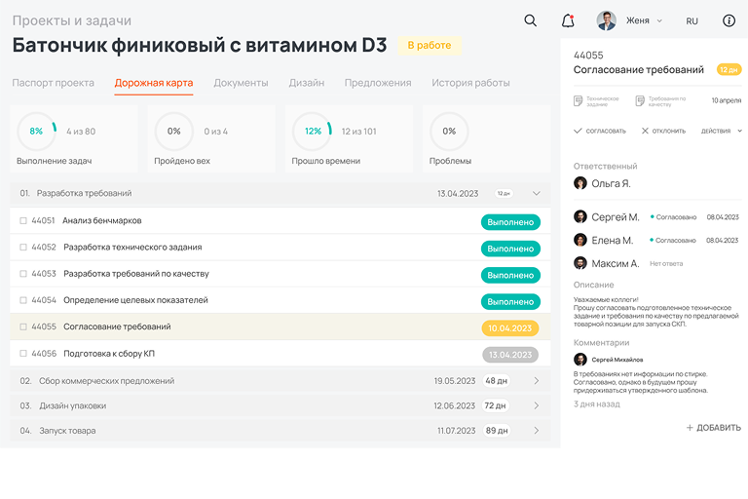Collapse the Разработка требований section
Image resolution: width=748 pixels, height=499 pixels.
[x=536, y=194]
